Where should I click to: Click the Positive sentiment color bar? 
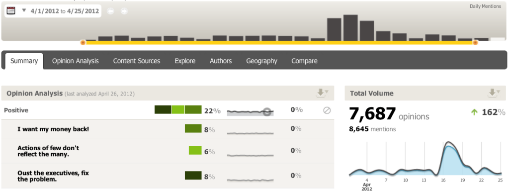point(178,110)
